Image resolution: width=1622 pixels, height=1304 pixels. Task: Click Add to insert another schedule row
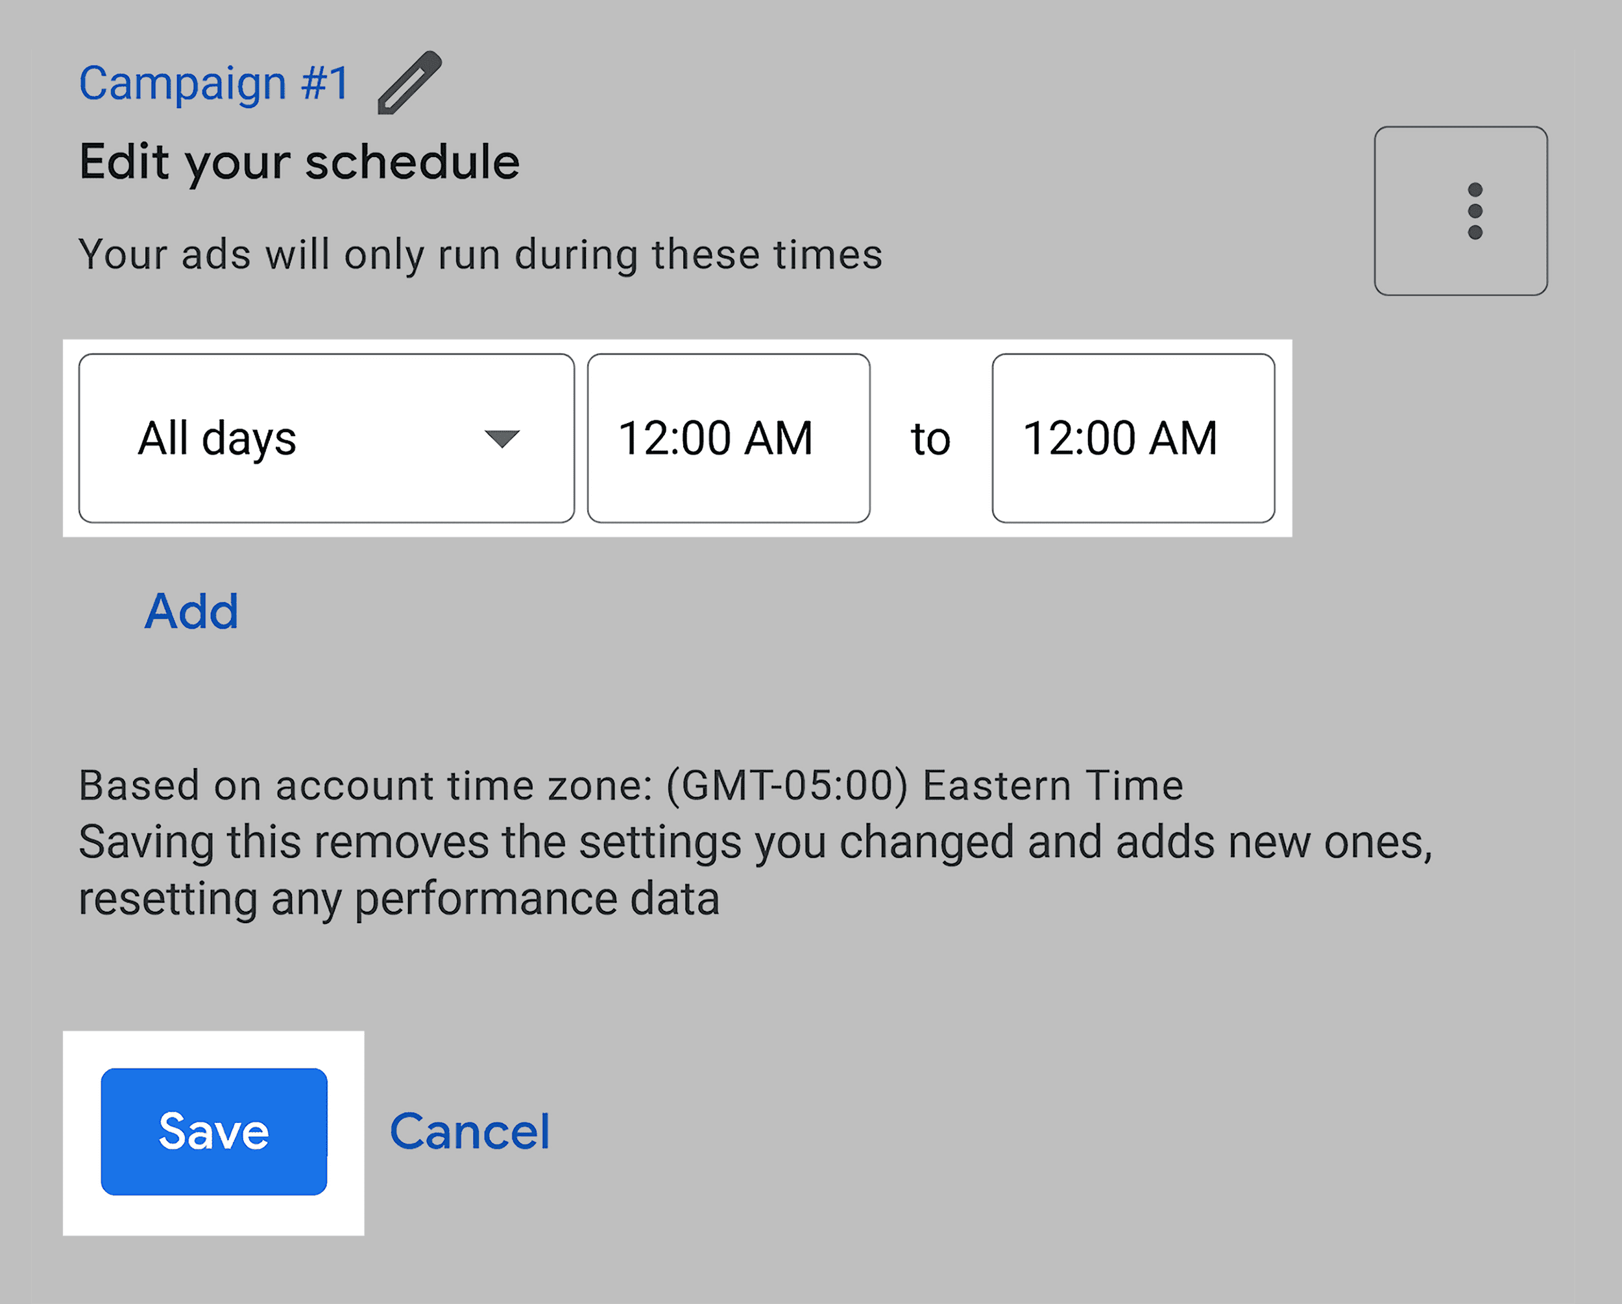pyautogui.click(x=191, y=611)
